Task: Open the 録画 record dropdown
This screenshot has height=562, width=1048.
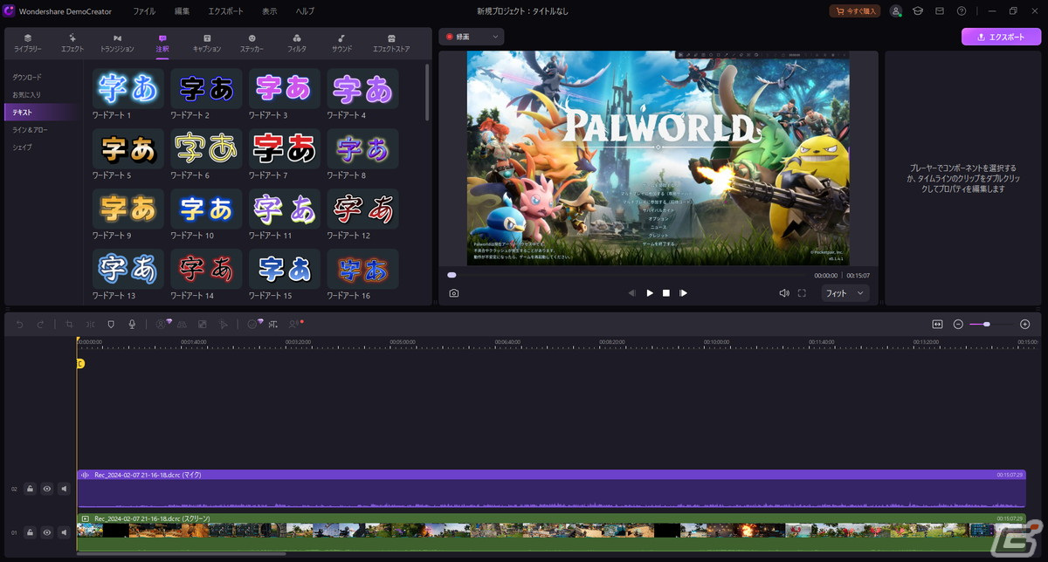Action: (472, 37)
